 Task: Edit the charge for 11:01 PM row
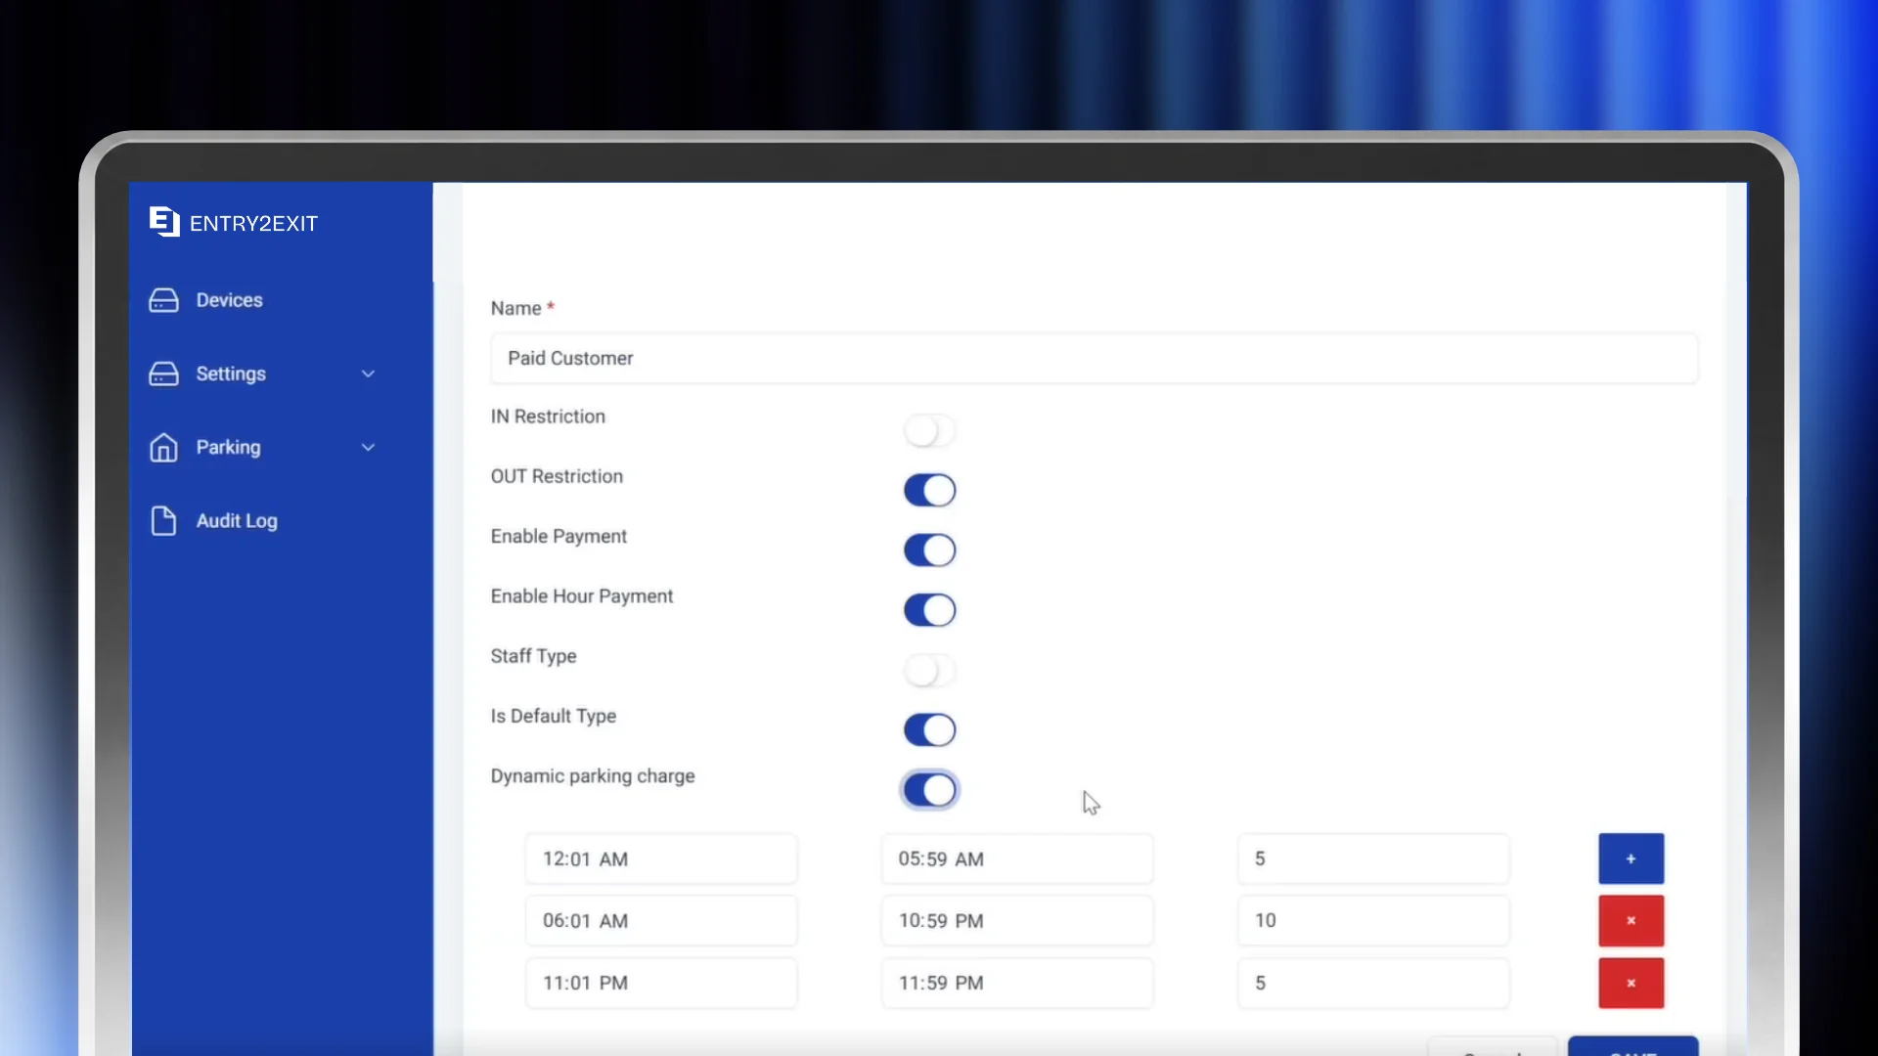[x=1373, y=983]
